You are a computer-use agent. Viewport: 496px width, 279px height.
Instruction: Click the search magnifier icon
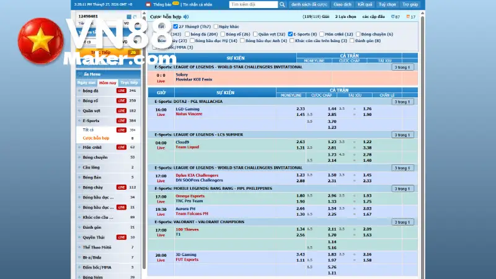(x=282, y=4)
